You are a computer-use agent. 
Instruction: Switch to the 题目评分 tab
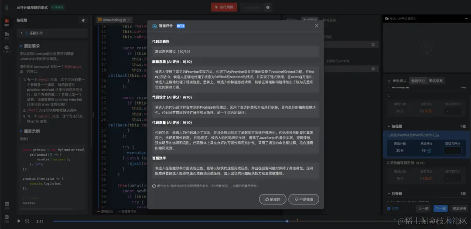click(418, 81)
